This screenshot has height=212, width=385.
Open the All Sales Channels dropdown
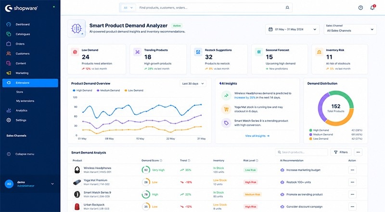(350, 29)
